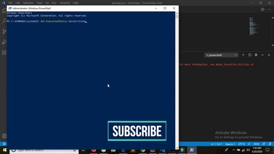The width and height of the screenshot is (274, 154).
Task: Click the PowerShell vertical scrollbar thumb
Action: click(177, 17)
